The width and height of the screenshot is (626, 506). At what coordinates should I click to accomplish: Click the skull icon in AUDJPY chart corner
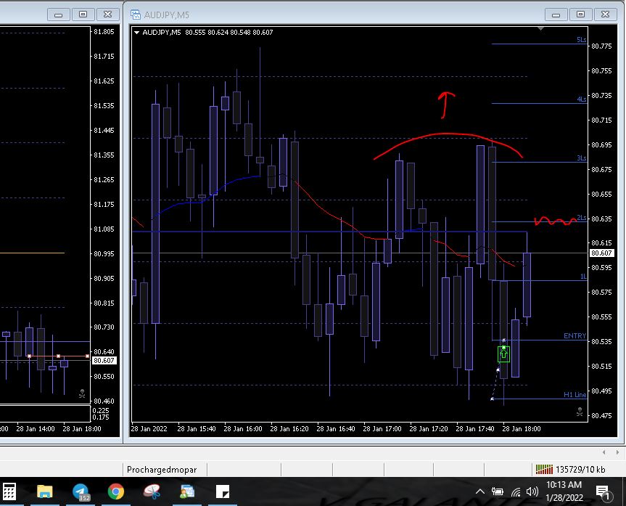coord(578,411)
